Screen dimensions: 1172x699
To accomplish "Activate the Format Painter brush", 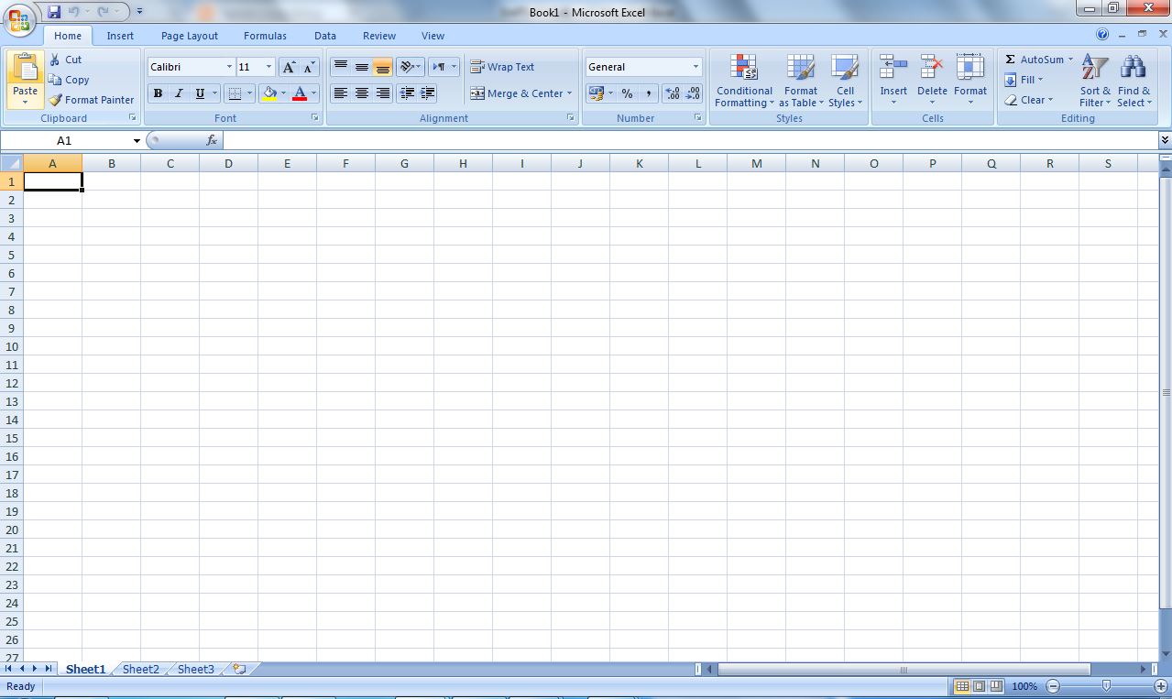I will click(55, 100).
